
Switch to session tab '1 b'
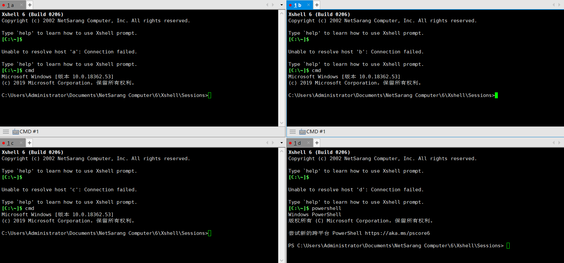[299, 5]
